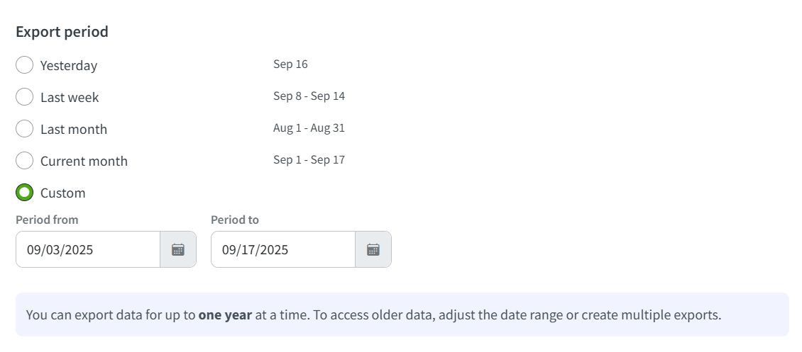Choose the Last week radio option

(x=24, y=97)
